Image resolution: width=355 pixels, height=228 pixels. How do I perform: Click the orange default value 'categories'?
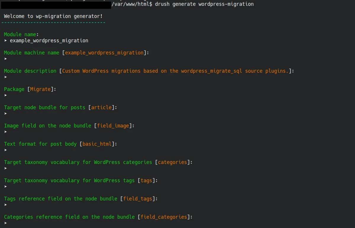click(172, 162)
